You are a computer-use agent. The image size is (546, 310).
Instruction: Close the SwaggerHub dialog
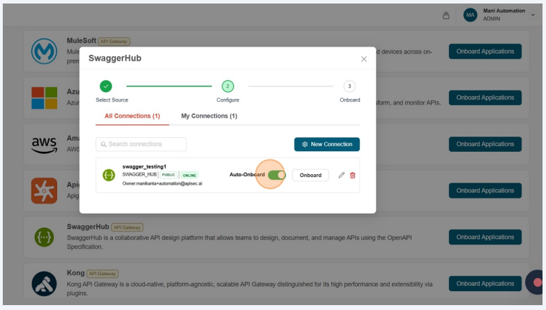pos(363,59)
